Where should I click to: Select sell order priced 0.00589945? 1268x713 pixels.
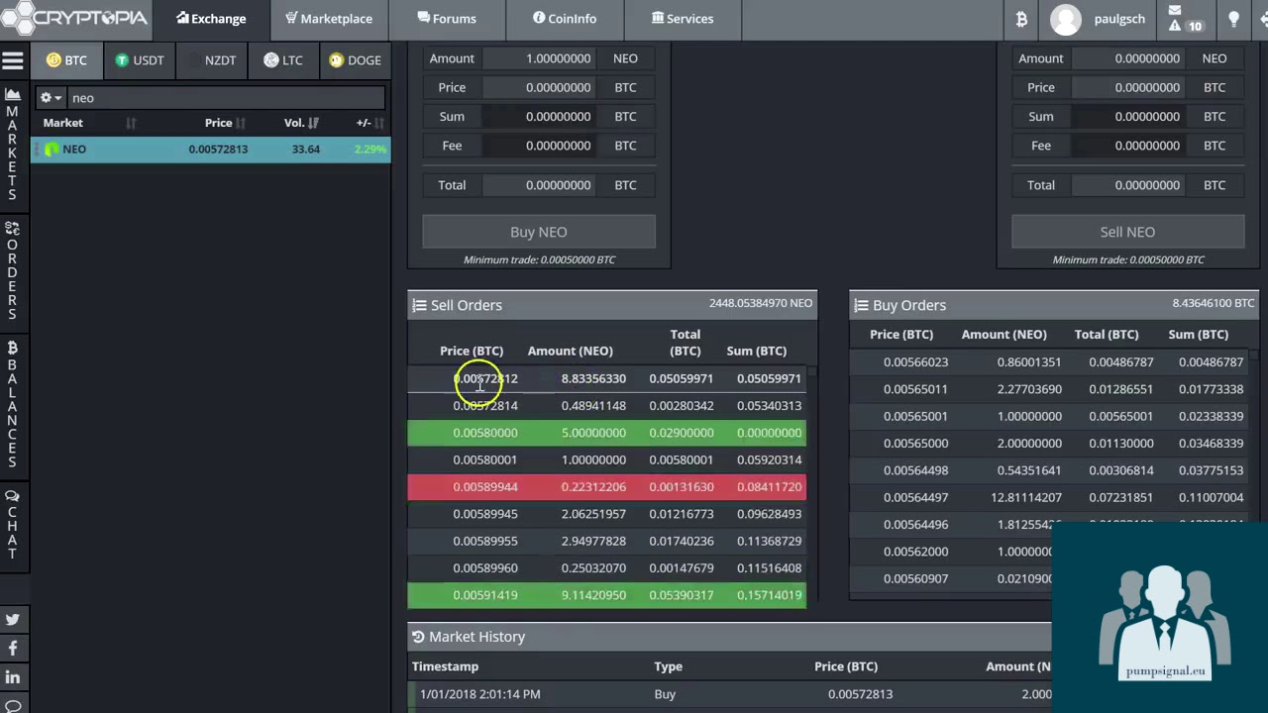(606, 514)
